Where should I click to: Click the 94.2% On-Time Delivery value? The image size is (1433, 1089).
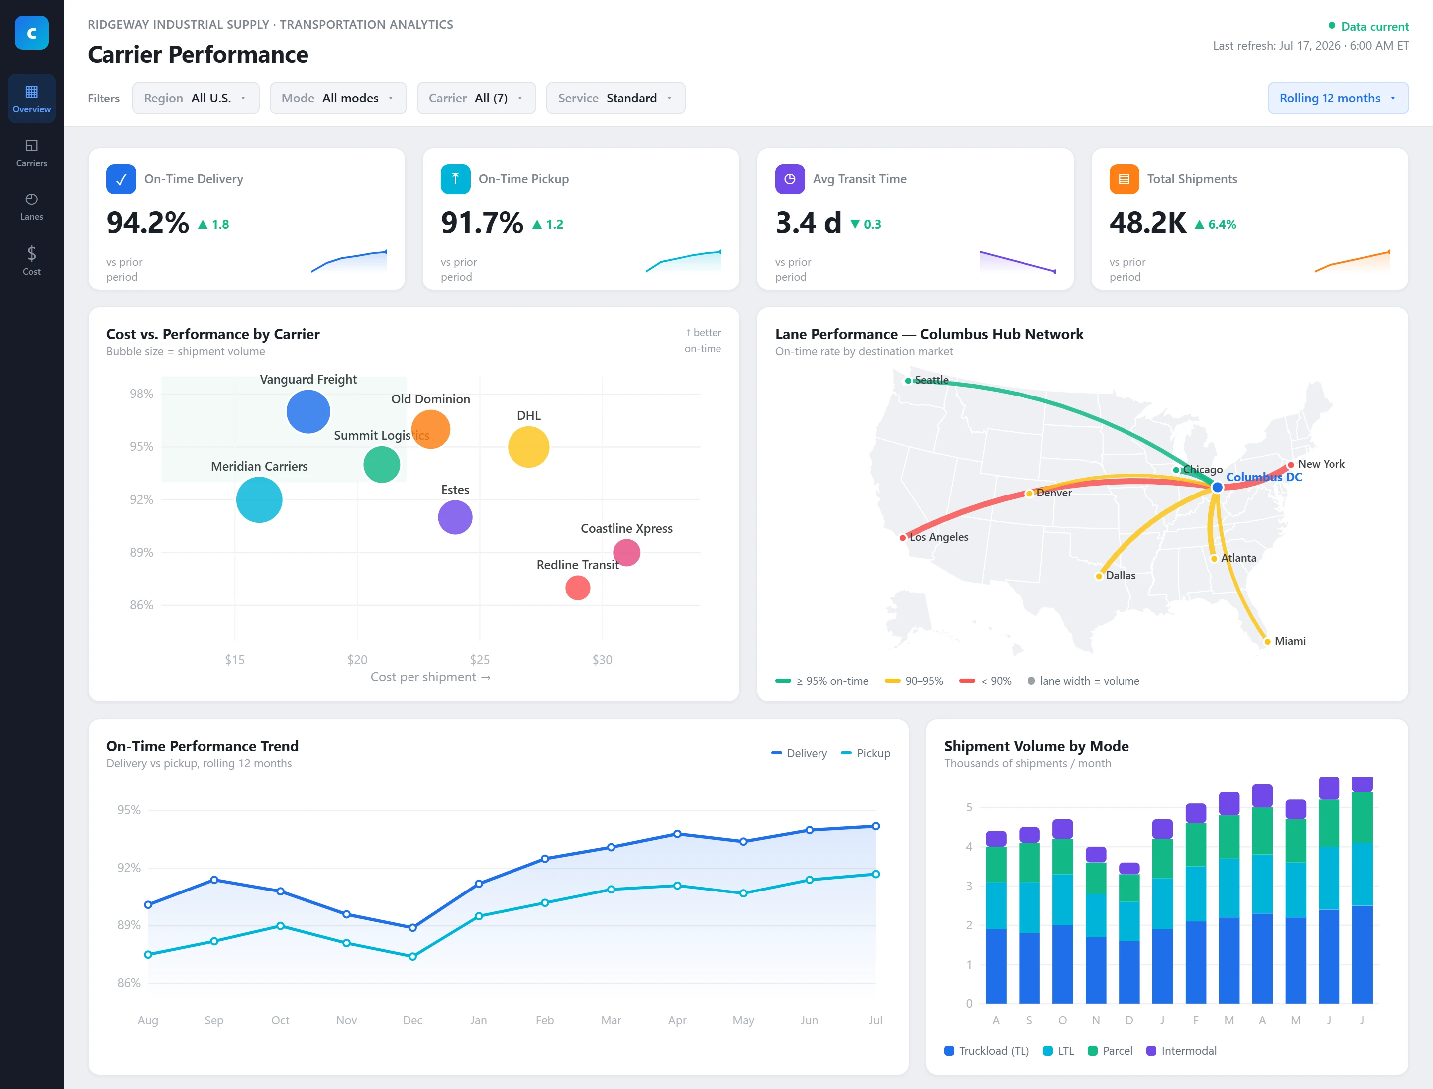coord(148,223)
